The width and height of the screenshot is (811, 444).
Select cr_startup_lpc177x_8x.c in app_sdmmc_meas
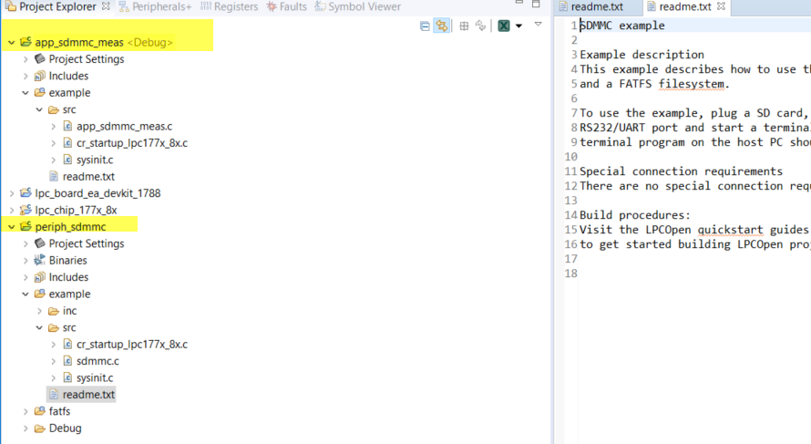point(132,143)
